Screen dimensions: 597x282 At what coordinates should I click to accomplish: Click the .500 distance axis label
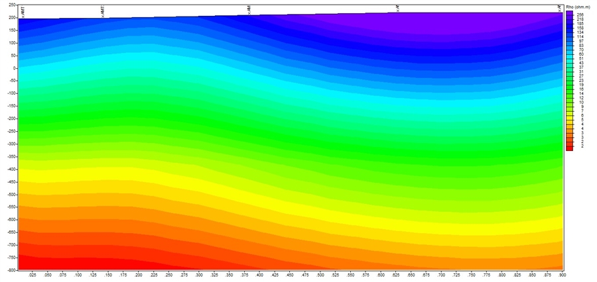[320, 275]
